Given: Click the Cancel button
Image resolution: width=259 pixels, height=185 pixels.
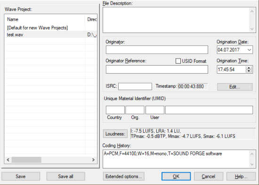Looking at the screenshot, I should click(209, 177).
